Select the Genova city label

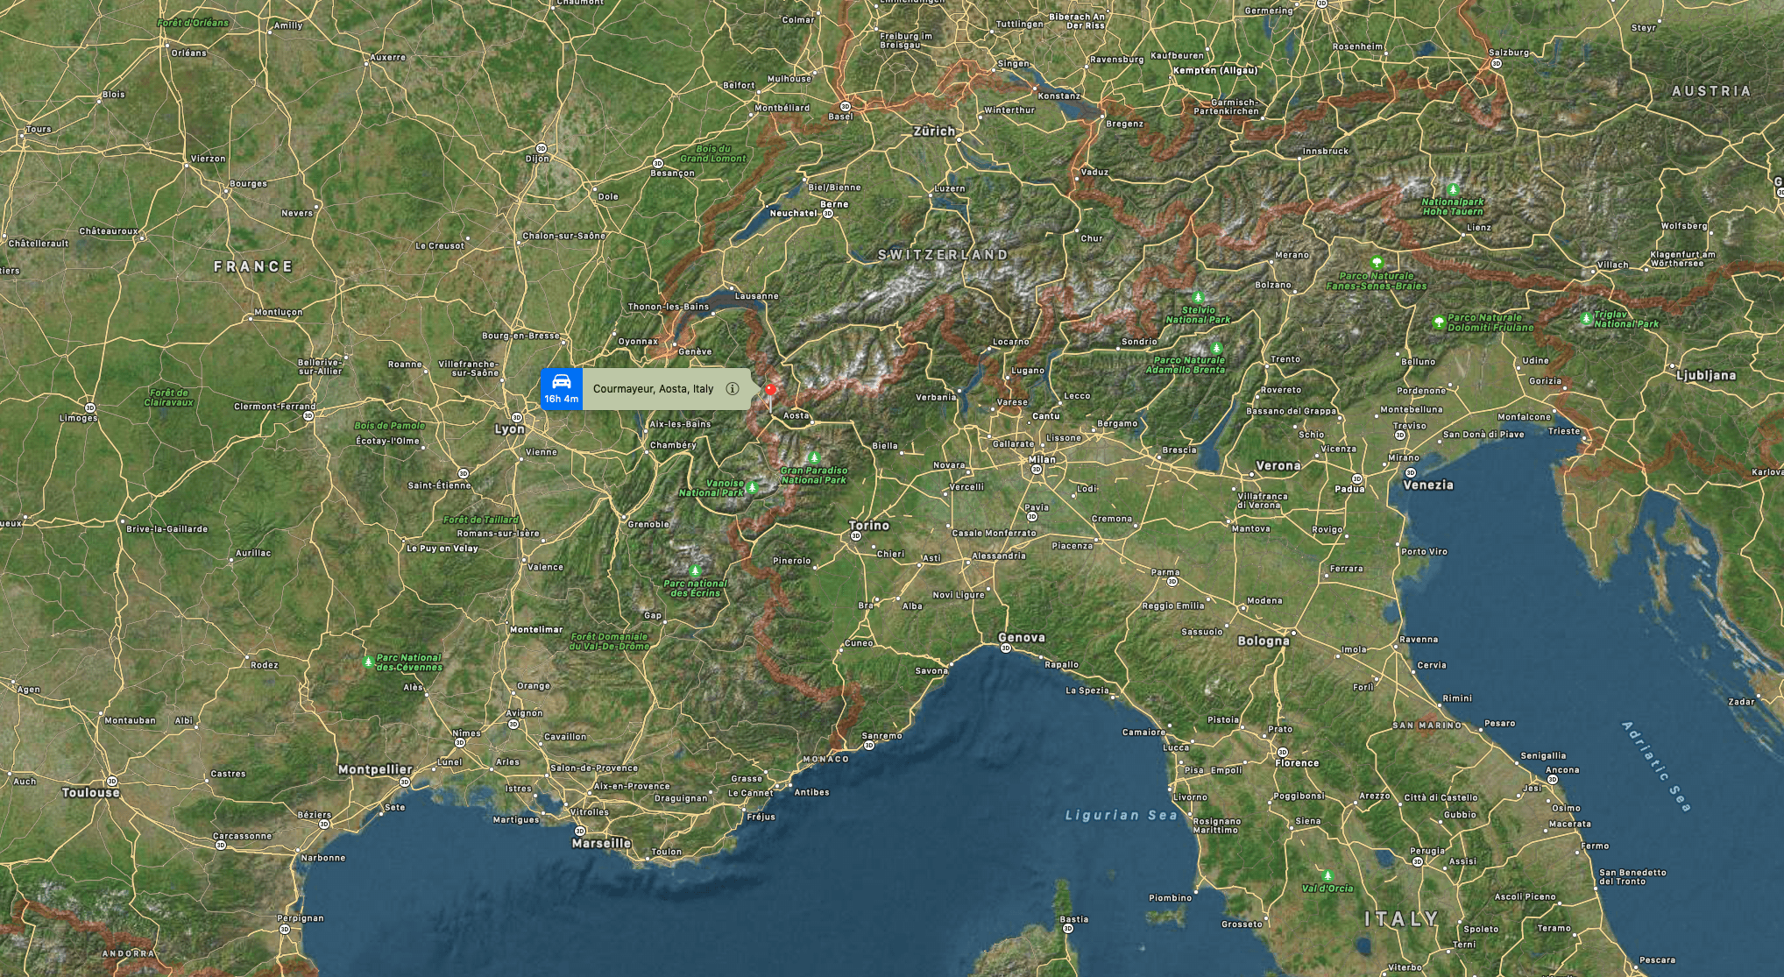click(x=1022, y=638)
